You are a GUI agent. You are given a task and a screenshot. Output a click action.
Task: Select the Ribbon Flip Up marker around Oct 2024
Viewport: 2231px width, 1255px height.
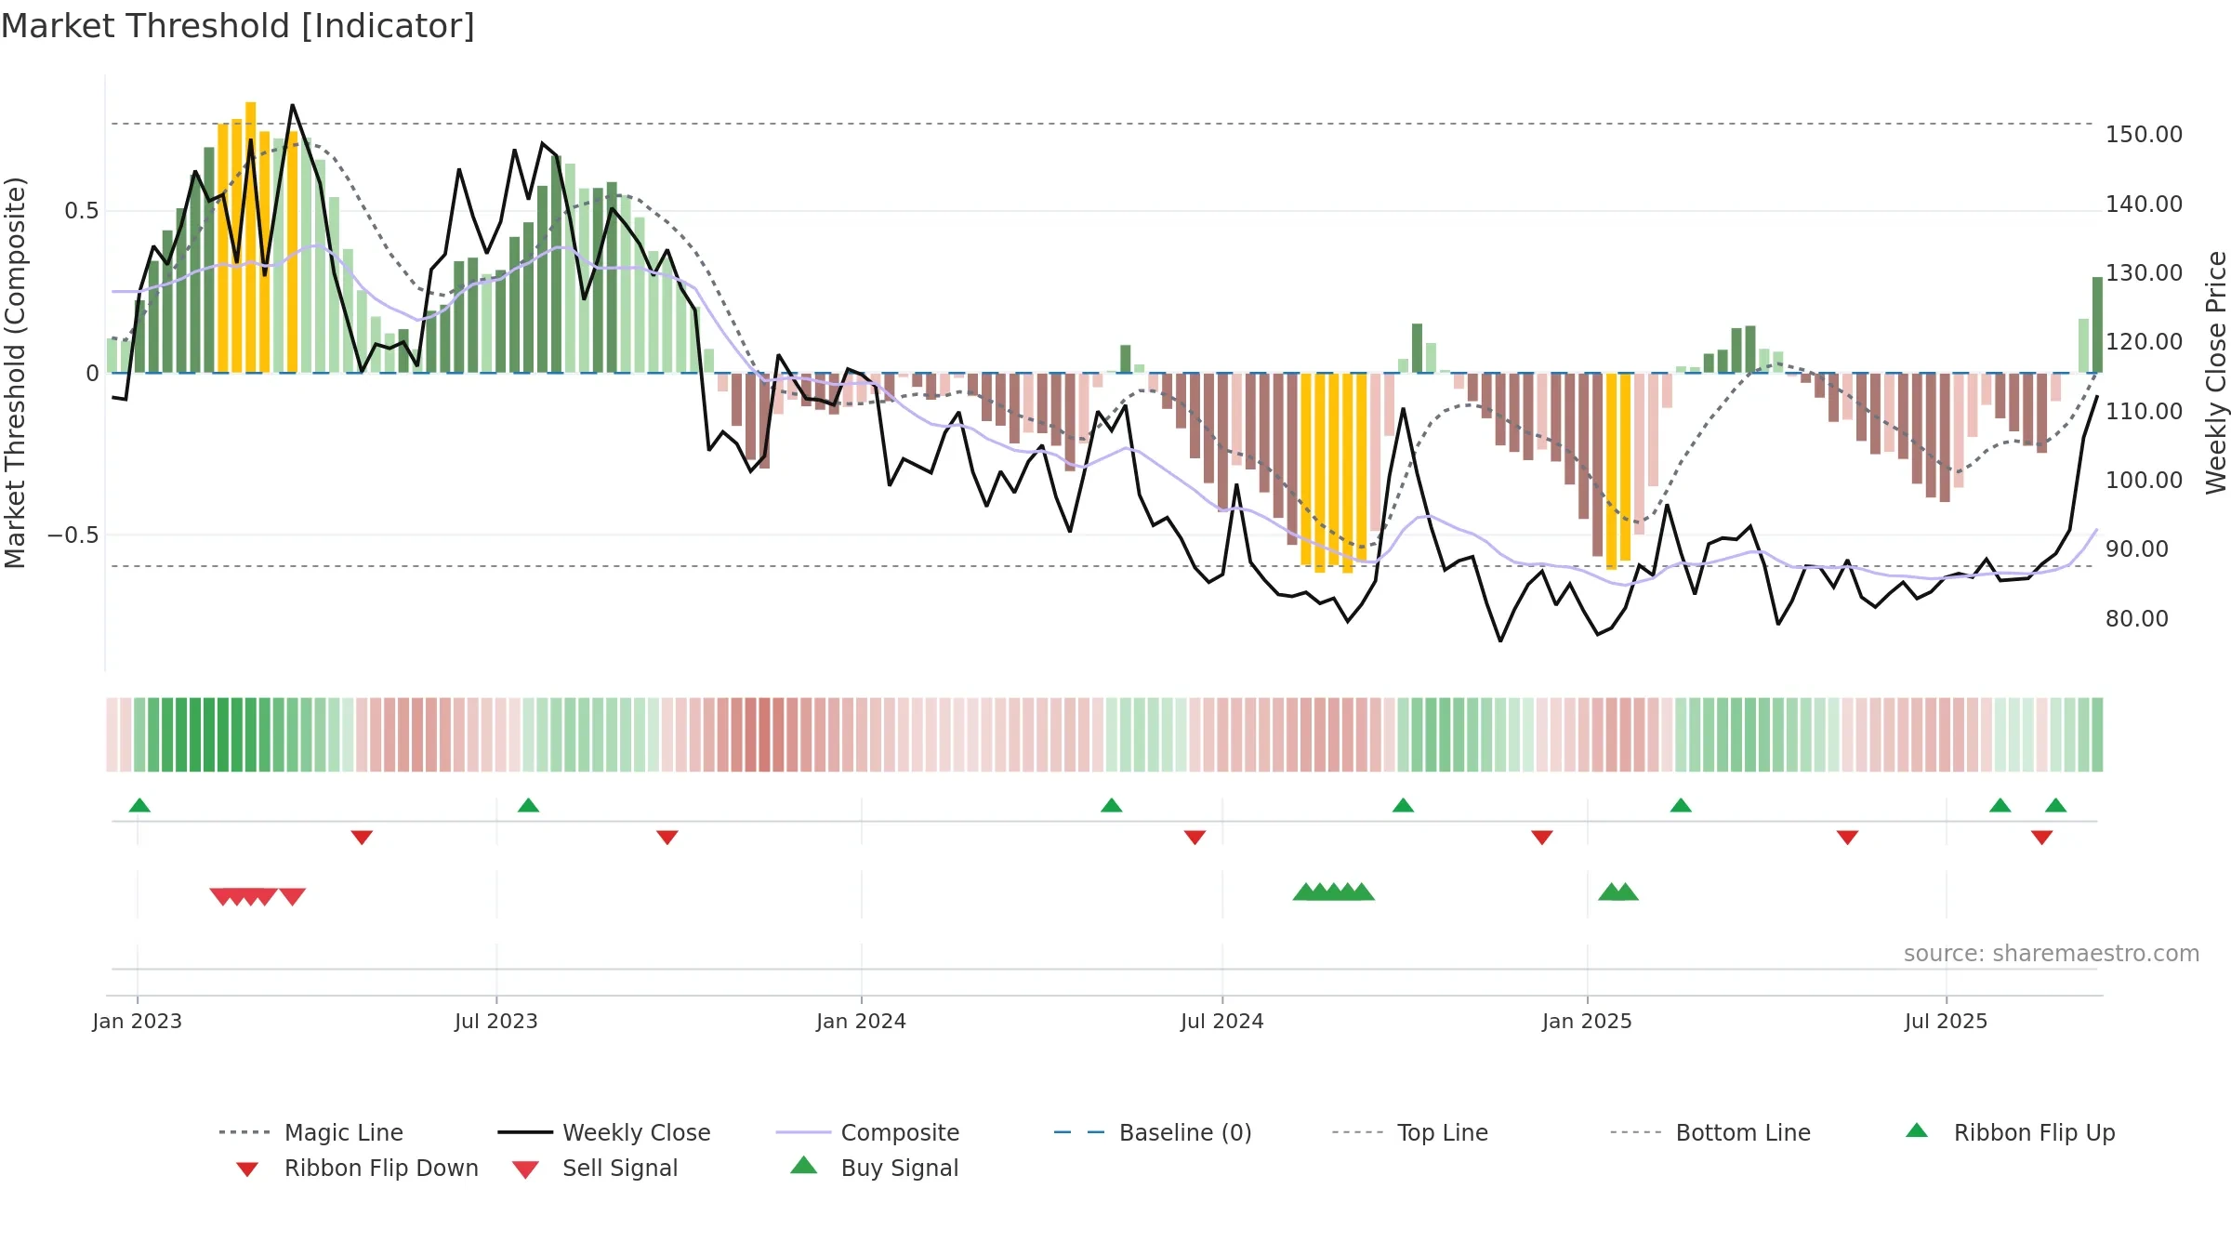(1403, 805)
